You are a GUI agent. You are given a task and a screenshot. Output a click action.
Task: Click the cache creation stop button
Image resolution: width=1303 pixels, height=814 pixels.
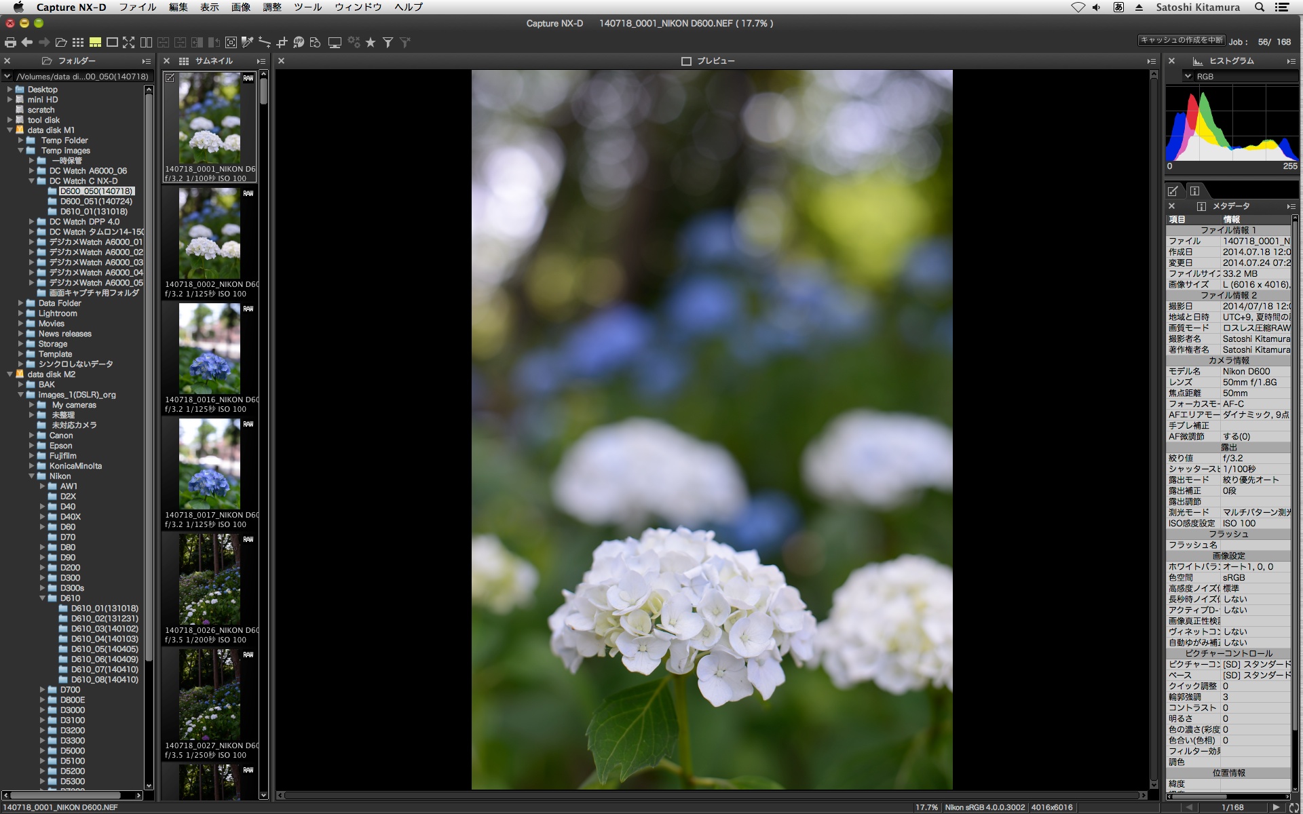click(x=1182, y=41)
